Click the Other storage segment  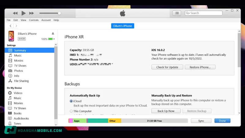point(115,121)
